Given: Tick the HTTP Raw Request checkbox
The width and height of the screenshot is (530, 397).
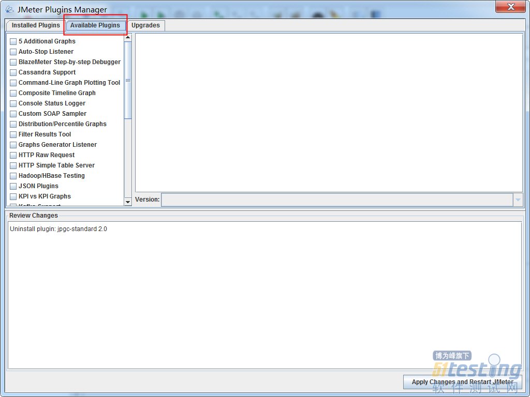Looking at the screenshot, I should tap(13, 155).
